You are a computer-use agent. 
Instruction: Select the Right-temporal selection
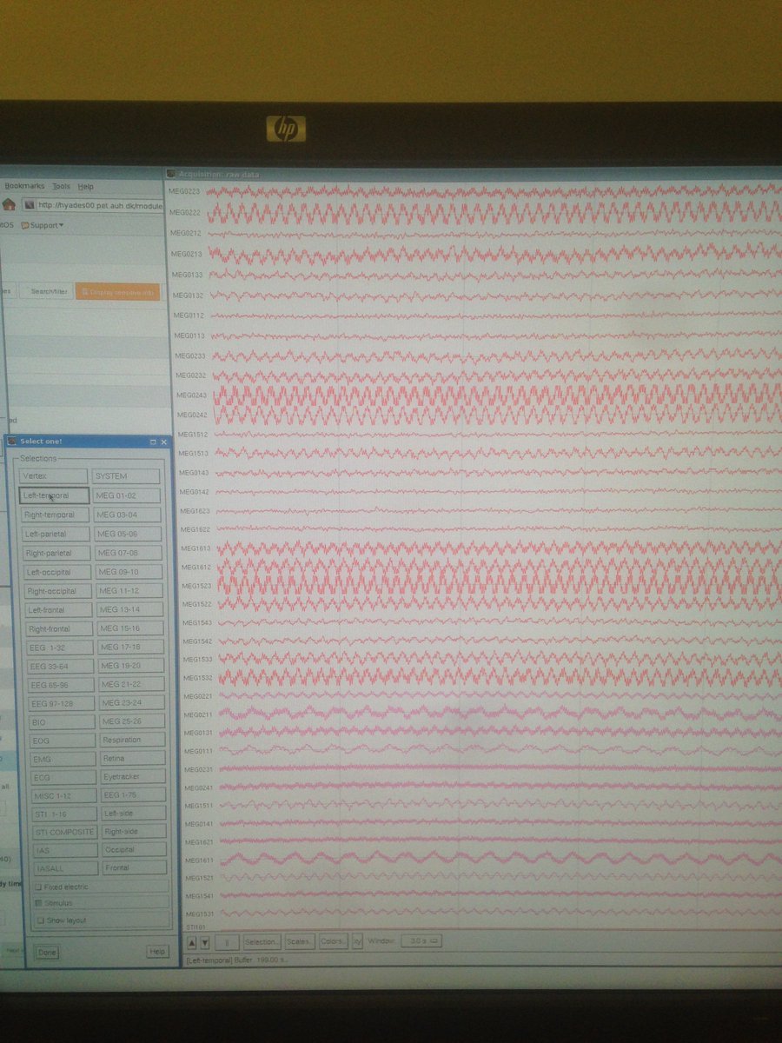point(55,515)
